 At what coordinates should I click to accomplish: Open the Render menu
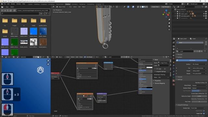pos(13,4)
